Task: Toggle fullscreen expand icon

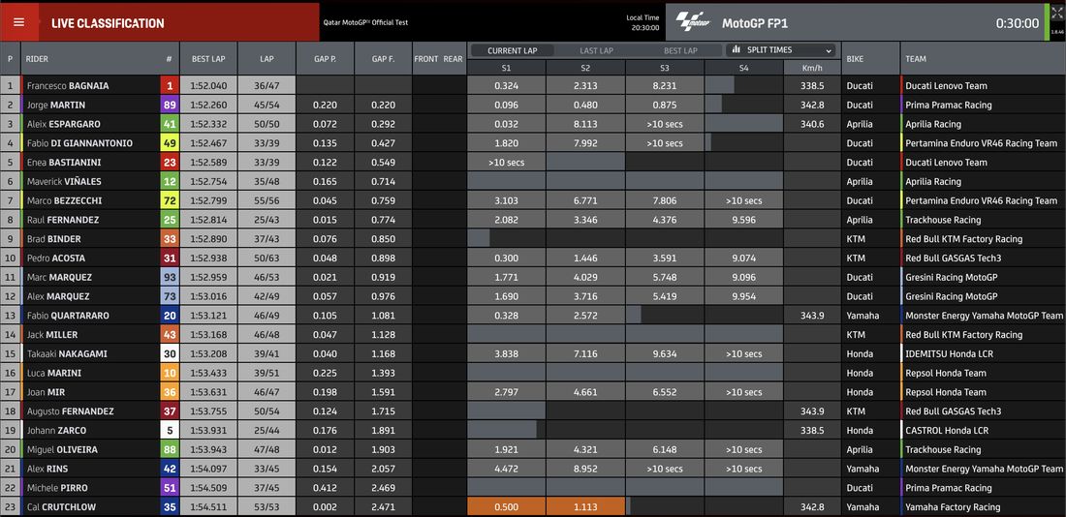Action: click(x=1056, y=13)
